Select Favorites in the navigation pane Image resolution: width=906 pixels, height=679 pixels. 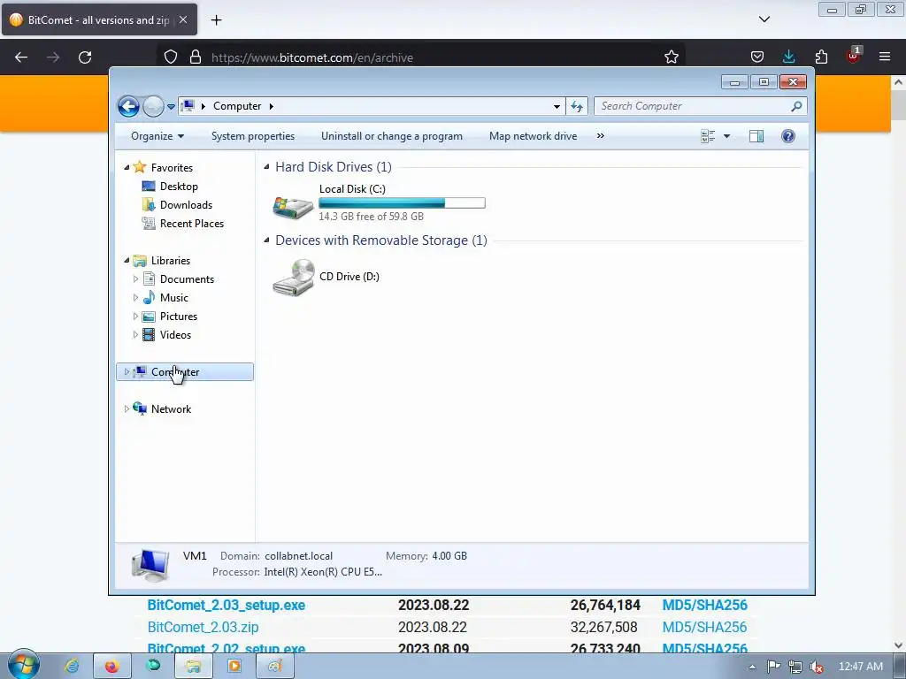[172, 167]
